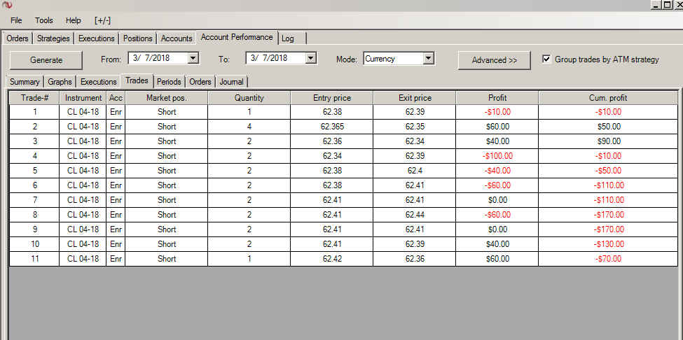The width and height of the screenshot is (683, 340).
Task: Switch to the Orders main tab
Action: click(x=18, y=38)
